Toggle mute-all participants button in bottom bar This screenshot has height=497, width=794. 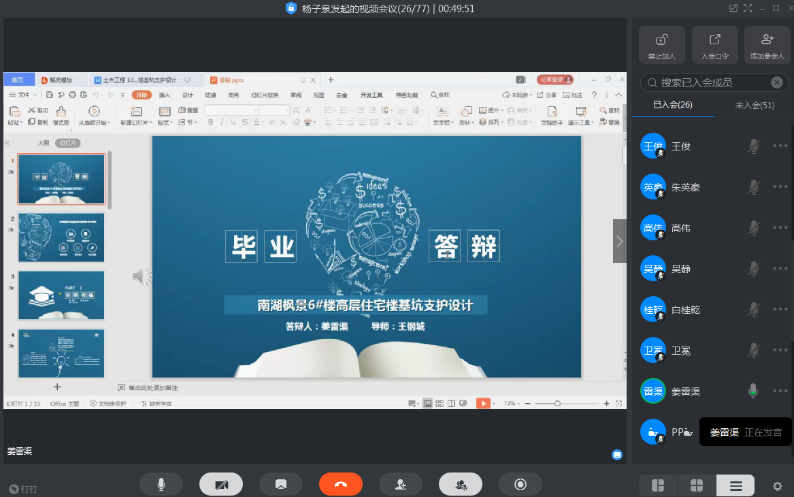click(x=460, y=484)
